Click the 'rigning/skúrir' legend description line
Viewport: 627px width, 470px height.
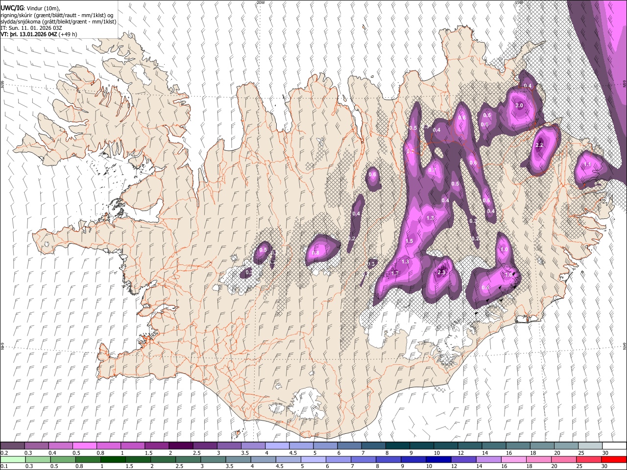click(x=57, y=15)
